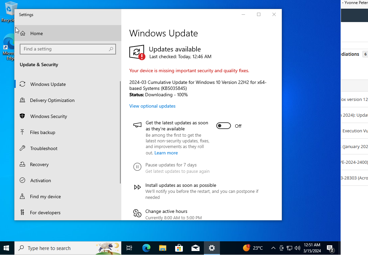The height and width of the screenshot is (255, 368).
Task: Click the Find my device icon
Action: pos(22,197)
